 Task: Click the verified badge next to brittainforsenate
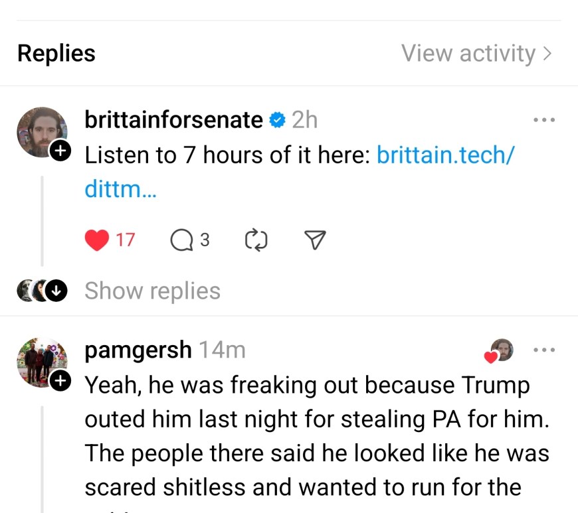click(276, 119)
